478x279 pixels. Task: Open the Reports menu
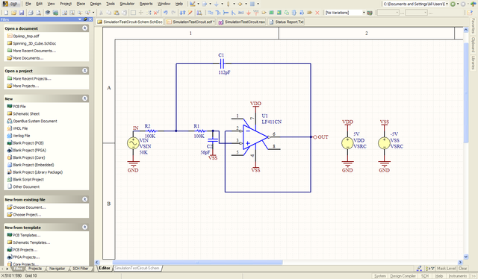(x=146, y=4)
